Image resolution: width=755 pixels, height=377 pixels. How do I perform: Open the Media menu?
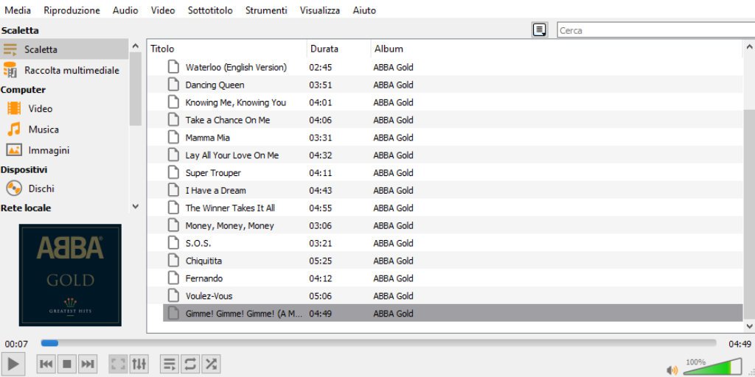coord(18,10)
